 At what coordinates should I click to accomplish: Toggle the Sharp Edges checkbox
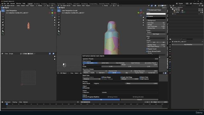tap(102, 77)
